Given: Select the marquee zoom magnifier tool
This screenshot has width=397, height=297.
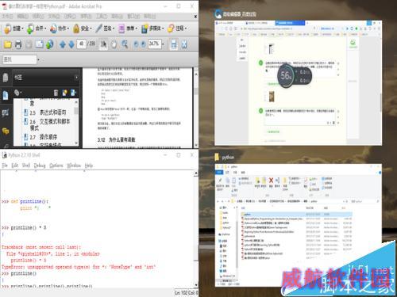Looking at the screenshot, I should tap(125, 44).
